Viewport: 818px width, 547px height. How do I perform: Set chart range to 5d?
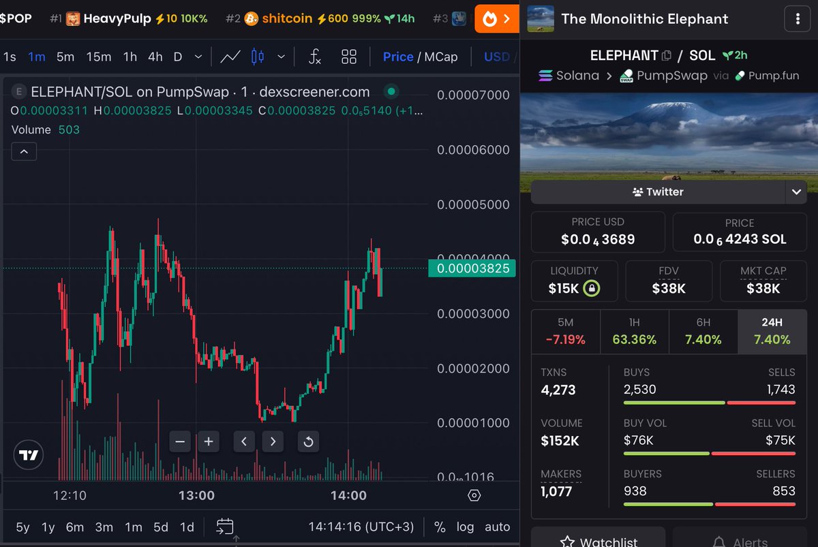coord(161,527)
